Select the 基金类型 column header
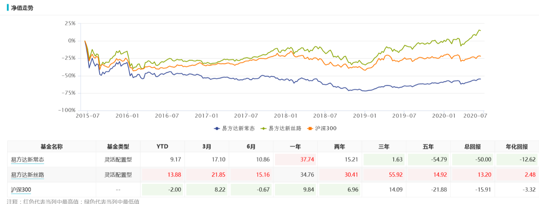The image size is (539, 204). tap(118, 147)
